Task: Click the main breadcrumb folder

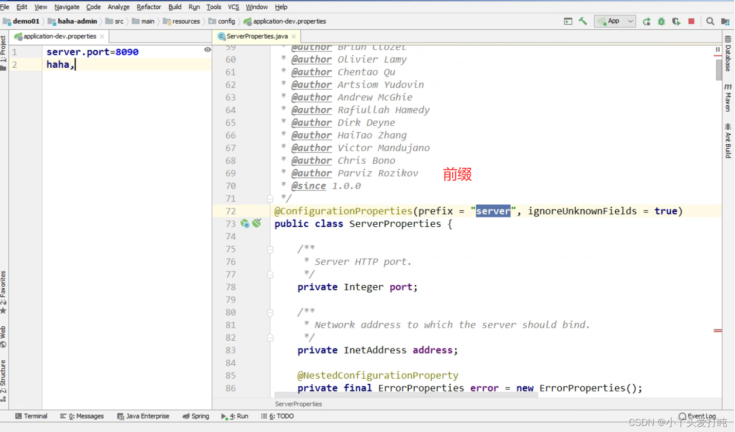Action: [143, 21]
